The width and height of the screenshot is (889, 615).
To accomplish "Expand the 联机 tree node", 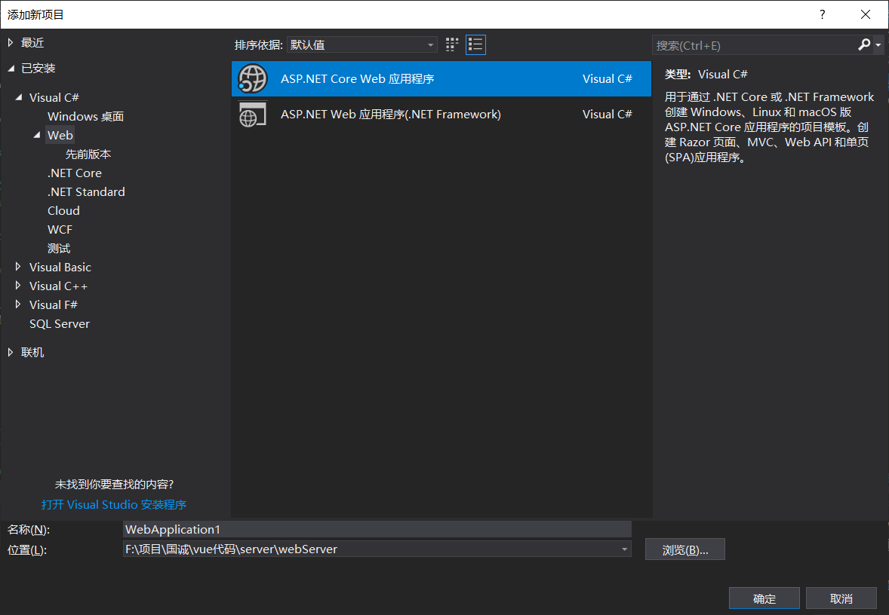I will pyautogui.click(x=11, y=352).
